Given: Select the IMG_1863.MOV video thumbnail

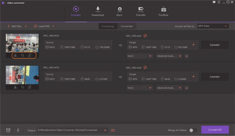Looking at the screenshot, I should (x=22, y=75).
